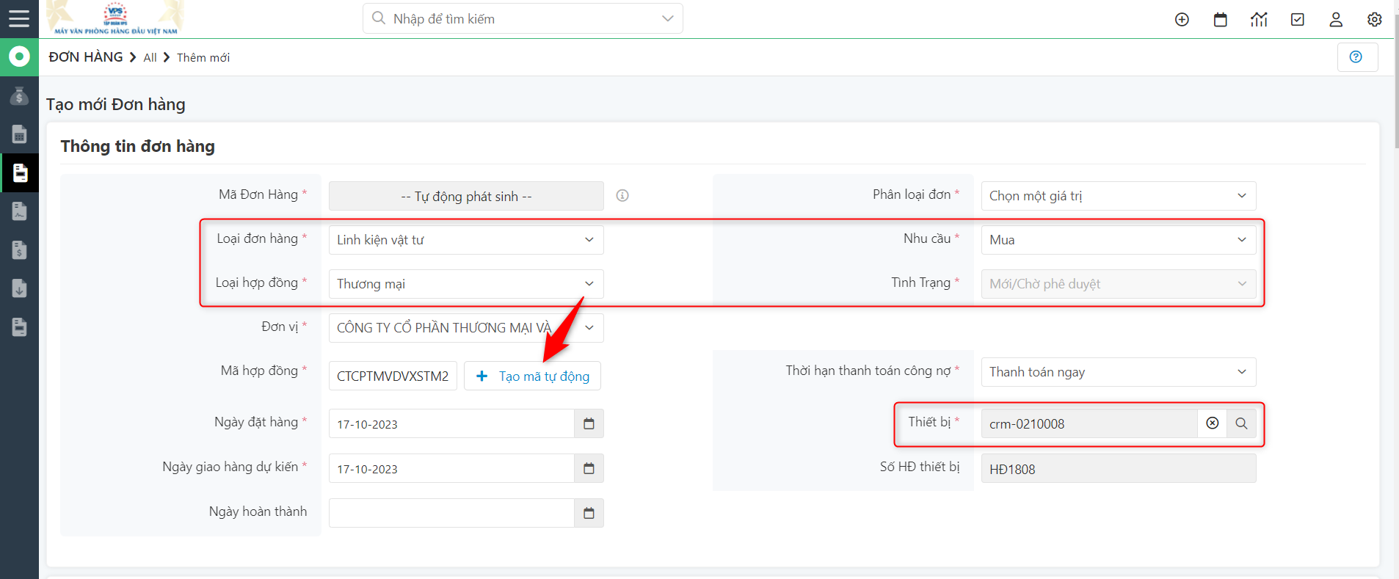Open calendar picker for Ngày đặt hàng
1399x579 pixels.
589,423
